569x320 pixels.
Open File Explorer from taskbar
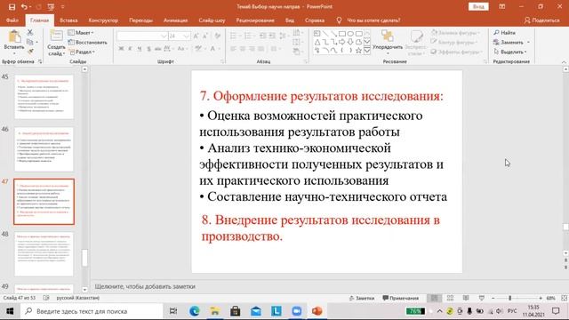(215, 311)
